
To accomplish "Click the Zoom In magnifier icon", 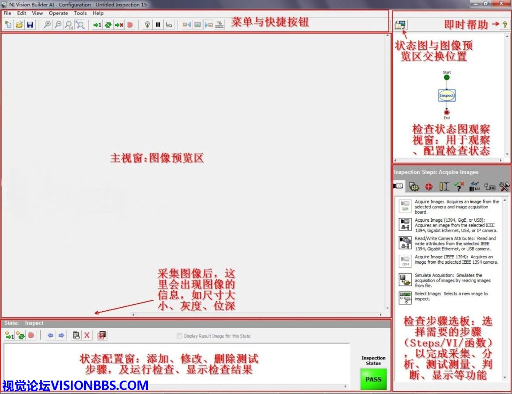I will [x=47, y=25].
